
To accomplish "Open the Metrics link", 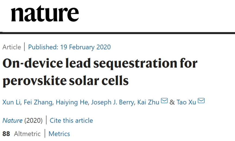I will point(59,134).
